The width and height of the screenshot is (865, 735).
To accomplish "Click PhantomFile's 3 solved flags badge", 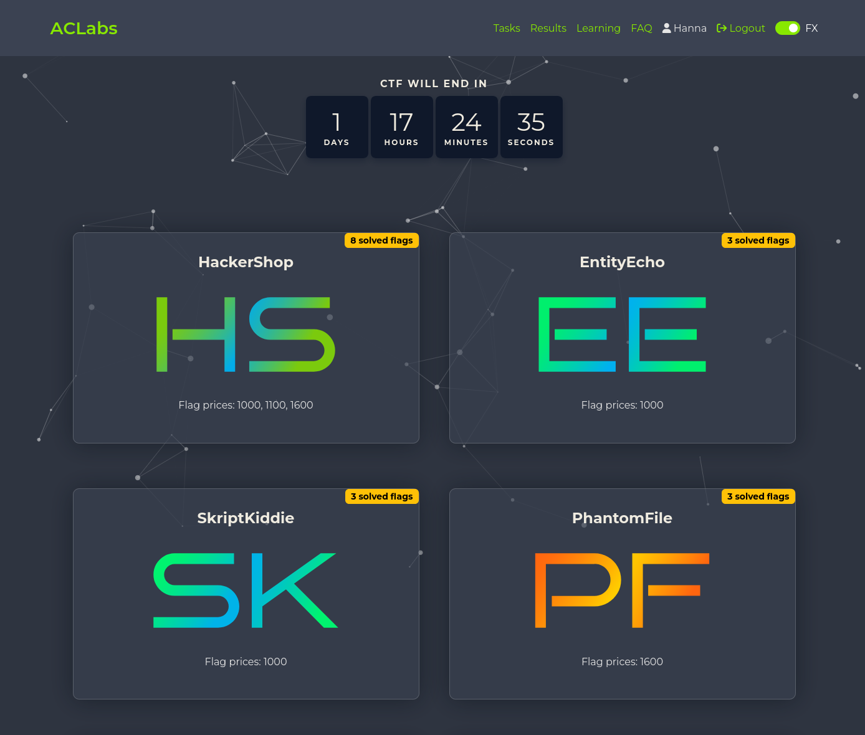I will click(x=758, y=496).
